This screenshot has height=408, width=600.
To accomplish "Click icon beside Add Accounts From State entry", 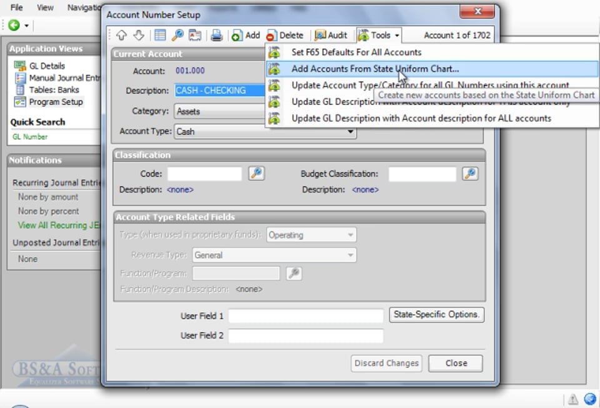I will point(274,69).
